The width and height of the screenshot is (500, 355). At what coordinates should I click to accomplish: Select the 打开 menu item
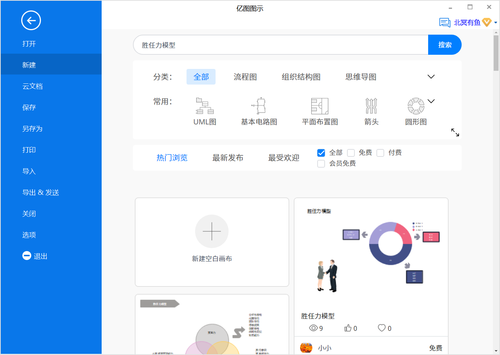tap(51, 44)
